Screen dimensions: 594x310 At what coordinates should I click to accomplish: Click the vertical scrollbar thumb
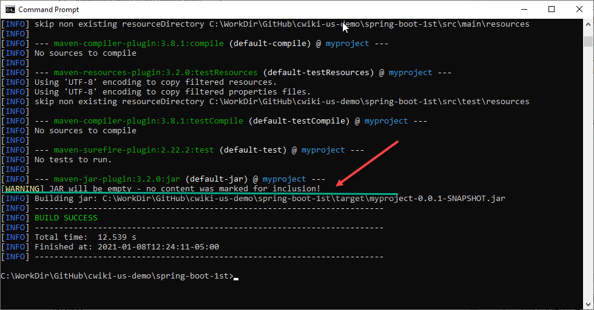588,41
